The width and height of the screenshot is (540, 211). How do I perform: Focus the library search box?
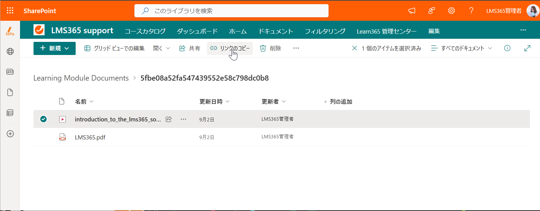(x=231, y=11)
